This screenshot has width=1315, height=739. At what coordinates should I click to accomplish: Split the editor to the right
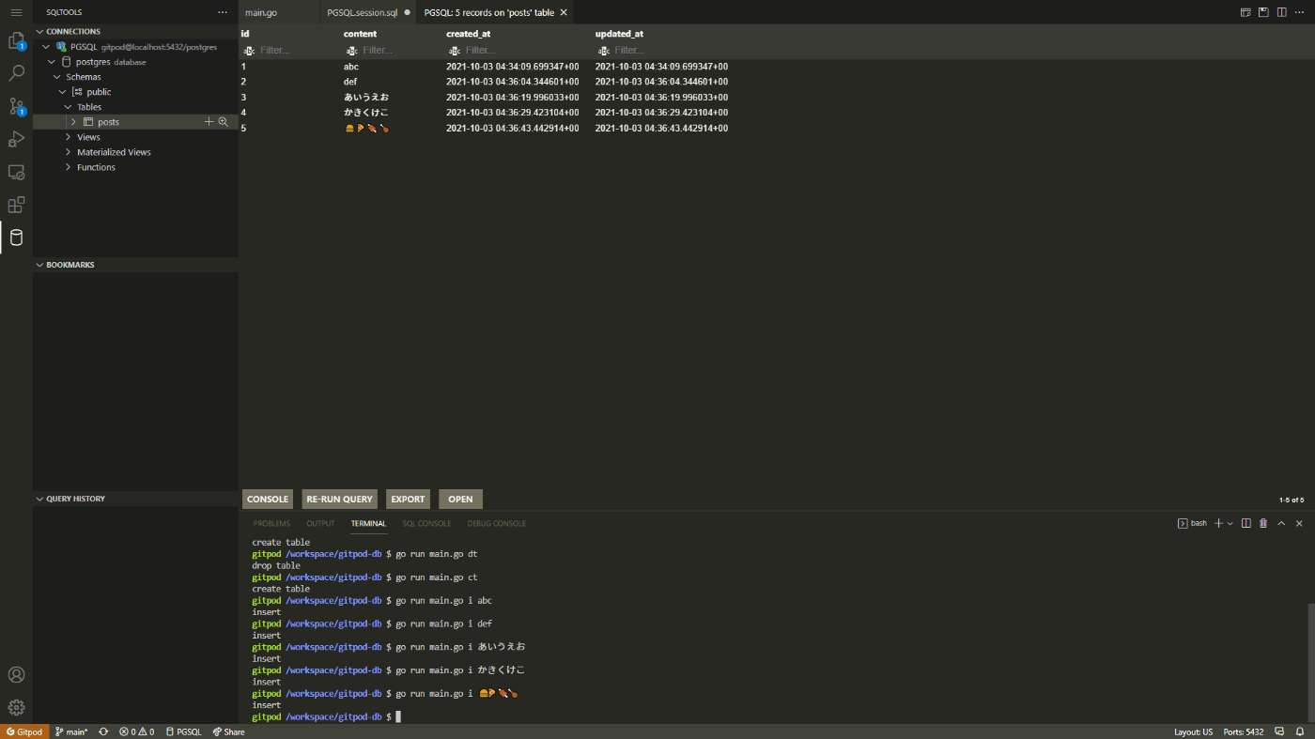1281,12
